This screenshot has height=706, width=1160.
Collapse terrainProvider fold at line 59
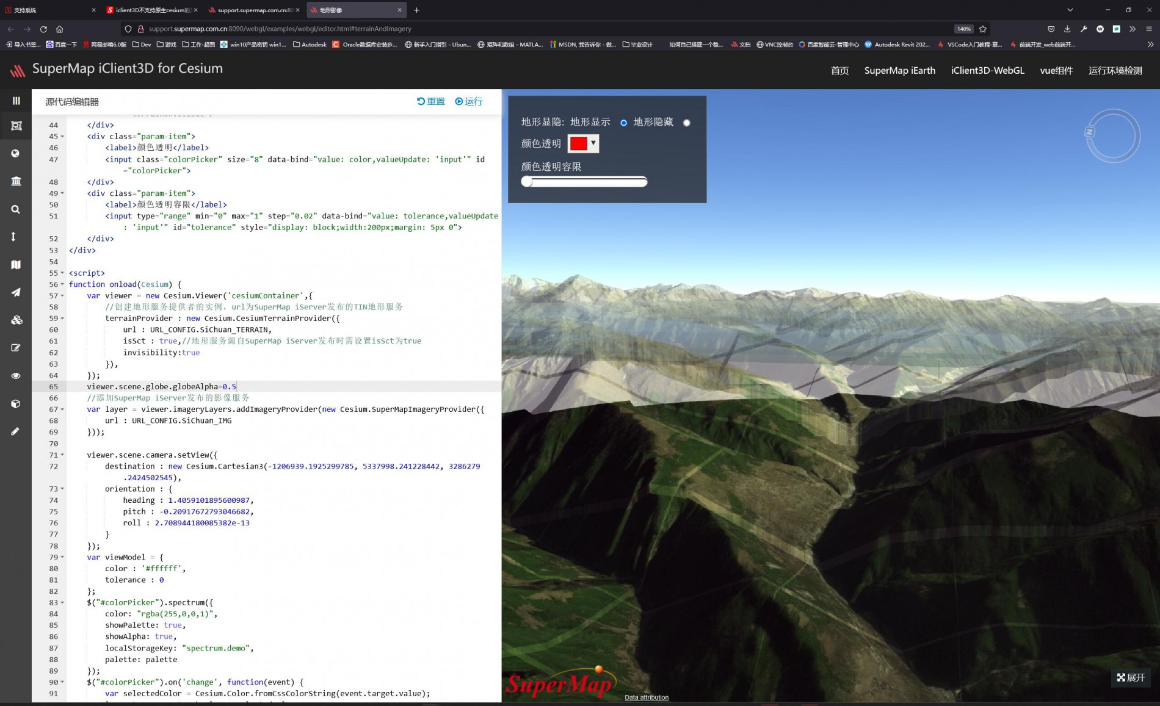click(x=62, y=319)
